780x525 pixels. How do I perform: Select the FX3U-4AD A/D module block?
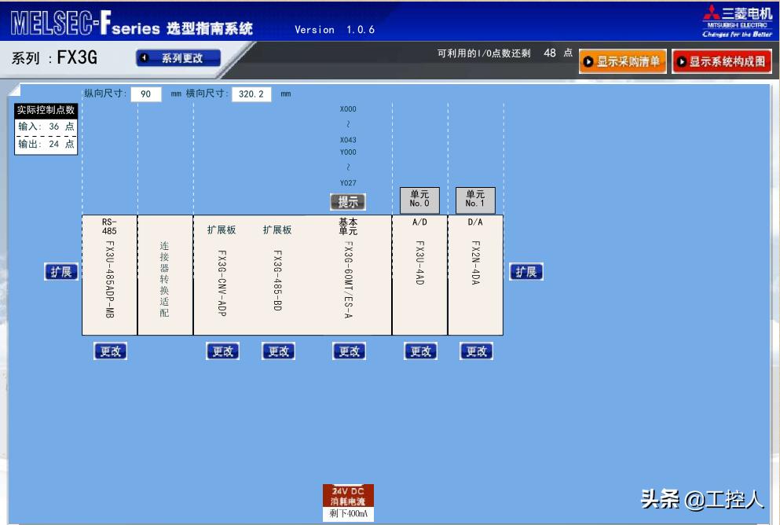[420, 275]
